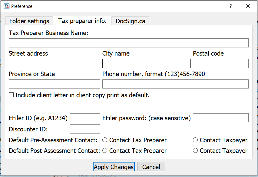The height and width of the screenshot is (177, 258).
Task: Click the help question mark button
Action: [230, 6]
